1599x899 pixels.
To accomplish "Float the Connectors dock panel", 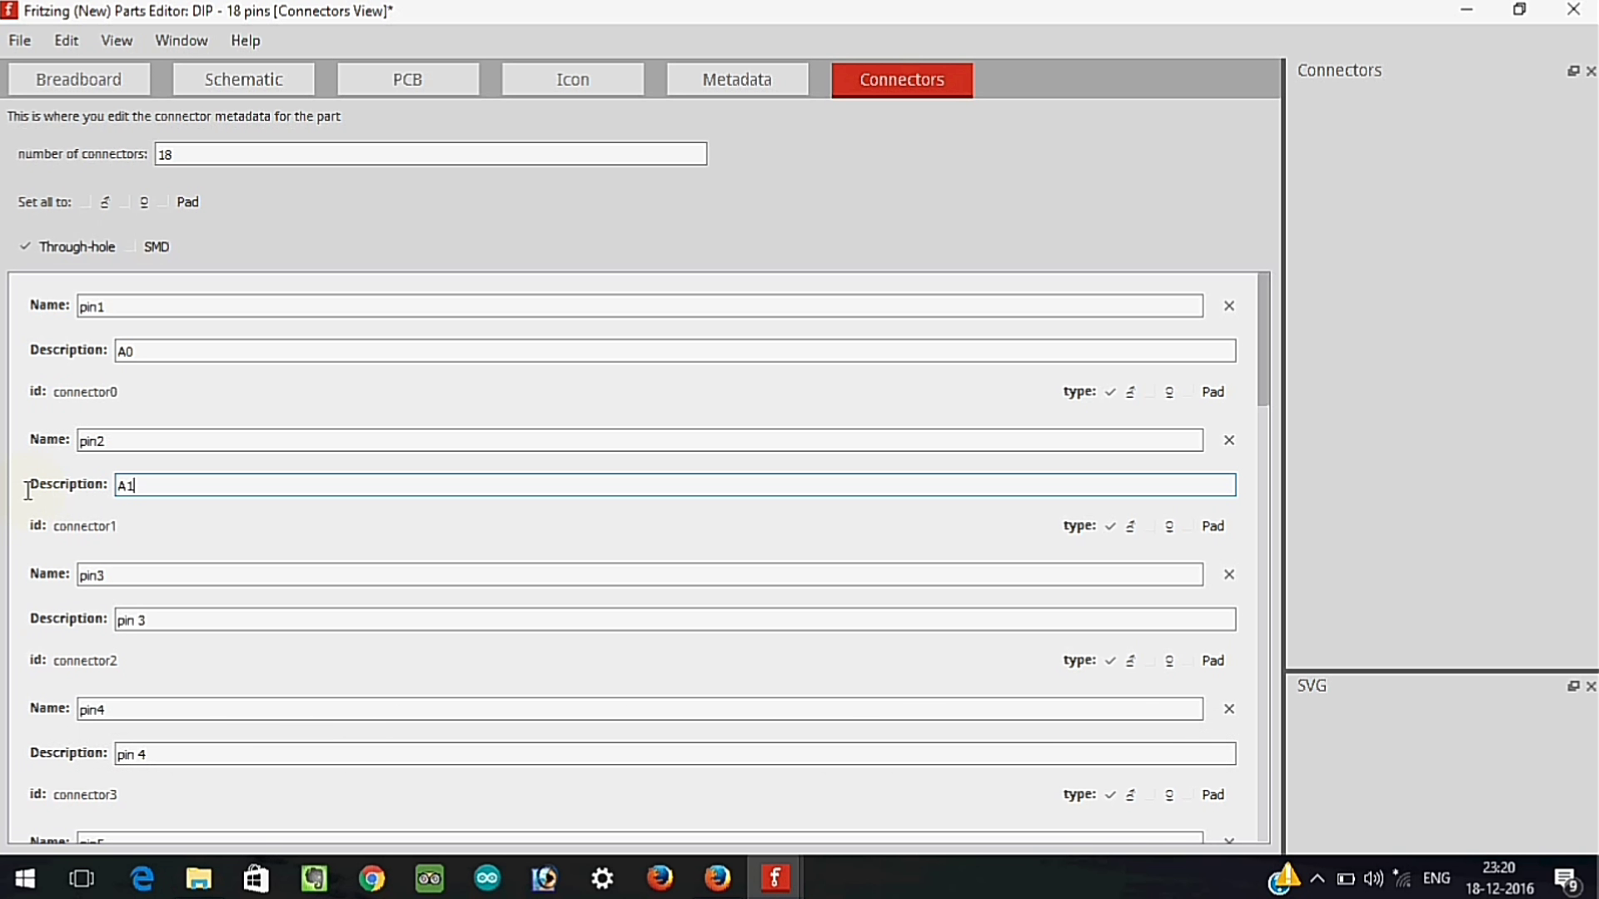I will point(1573,72).
